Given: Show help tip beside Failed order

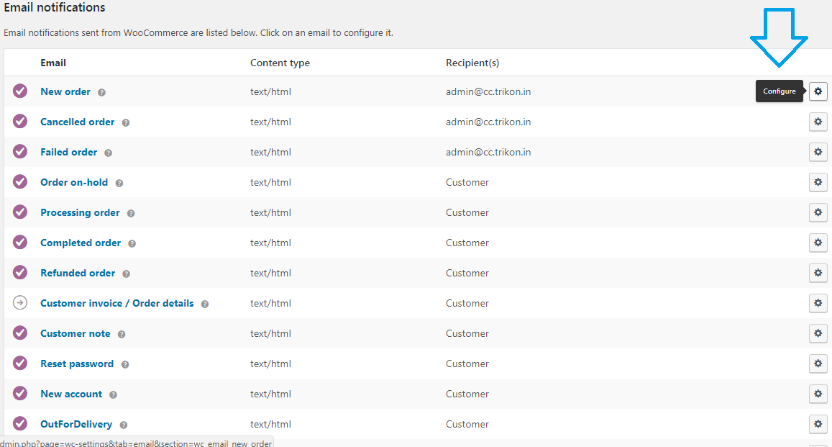Looking at the screenshot, I should point(109,153).
